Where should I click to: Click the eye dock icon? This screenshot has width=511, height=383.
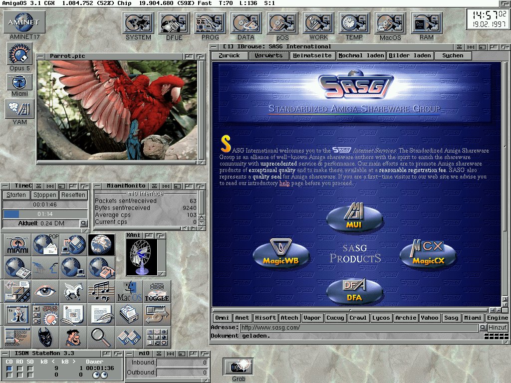(x=45, y=290)
